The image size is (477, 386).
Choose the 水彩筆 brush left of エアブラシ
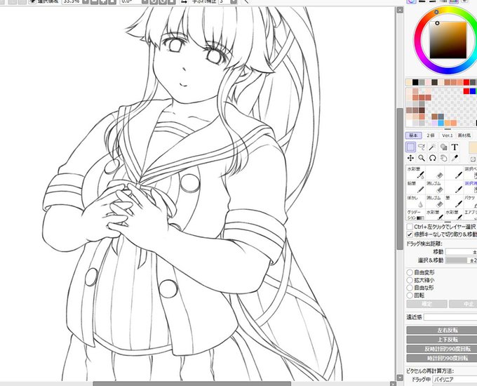tap(454, 215)
